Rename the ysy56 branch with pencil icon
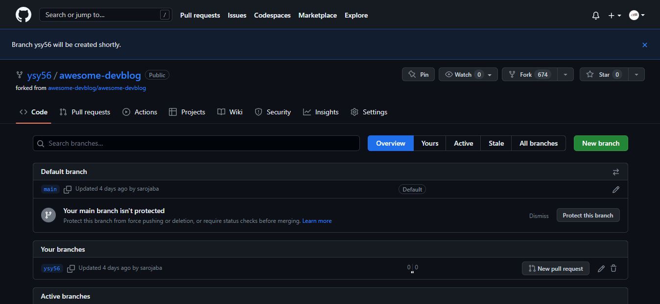This screenshot has width=660, height=304. pos(601,268)
